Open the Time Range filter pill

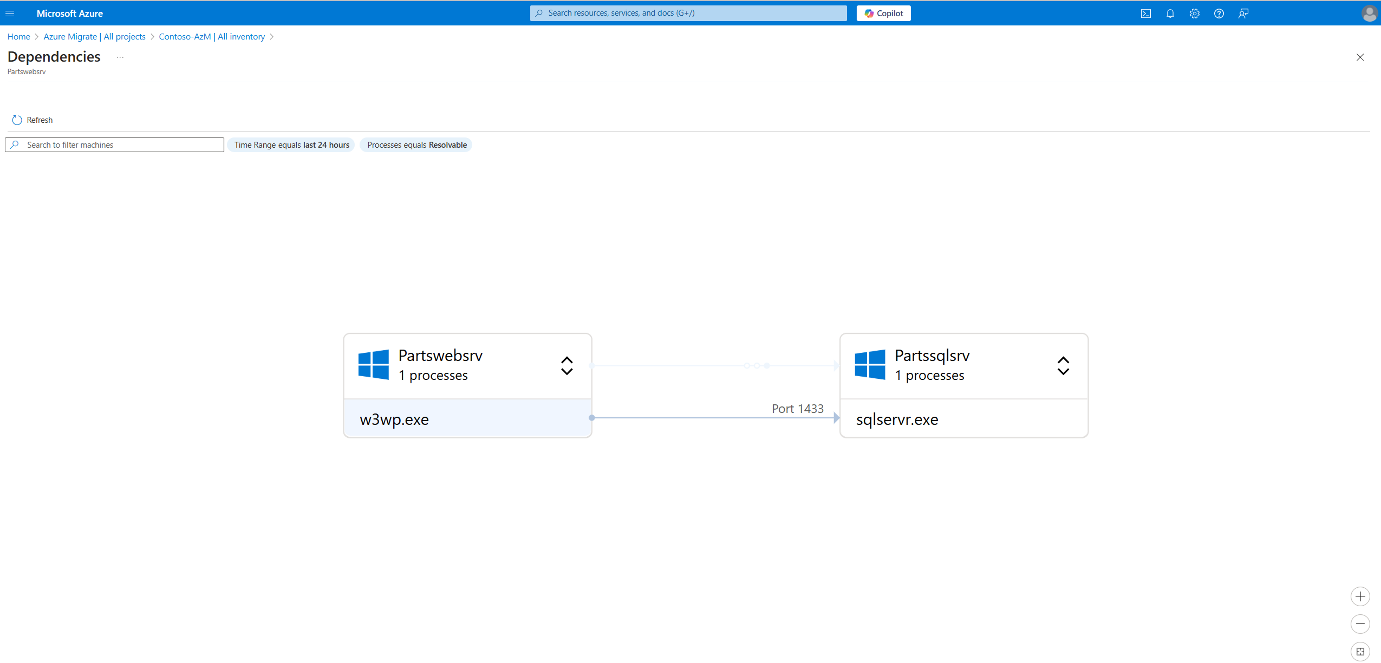(291, 145)
